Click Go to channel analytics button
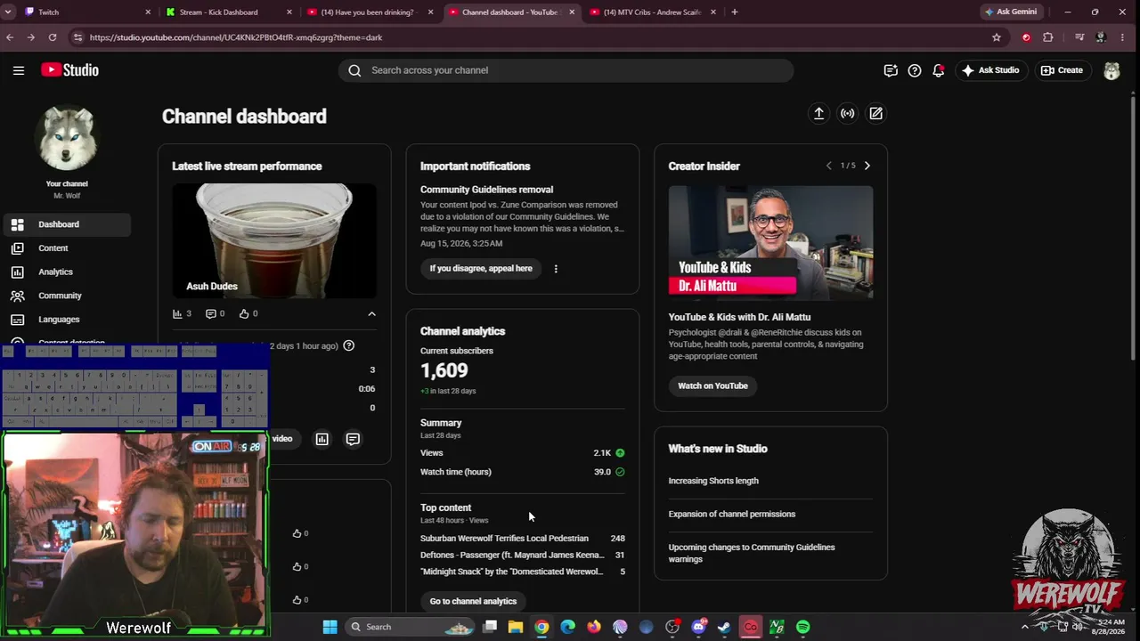Image resolution: width=1140 pixels, height=641 pixels. click(x=473, y=601)
